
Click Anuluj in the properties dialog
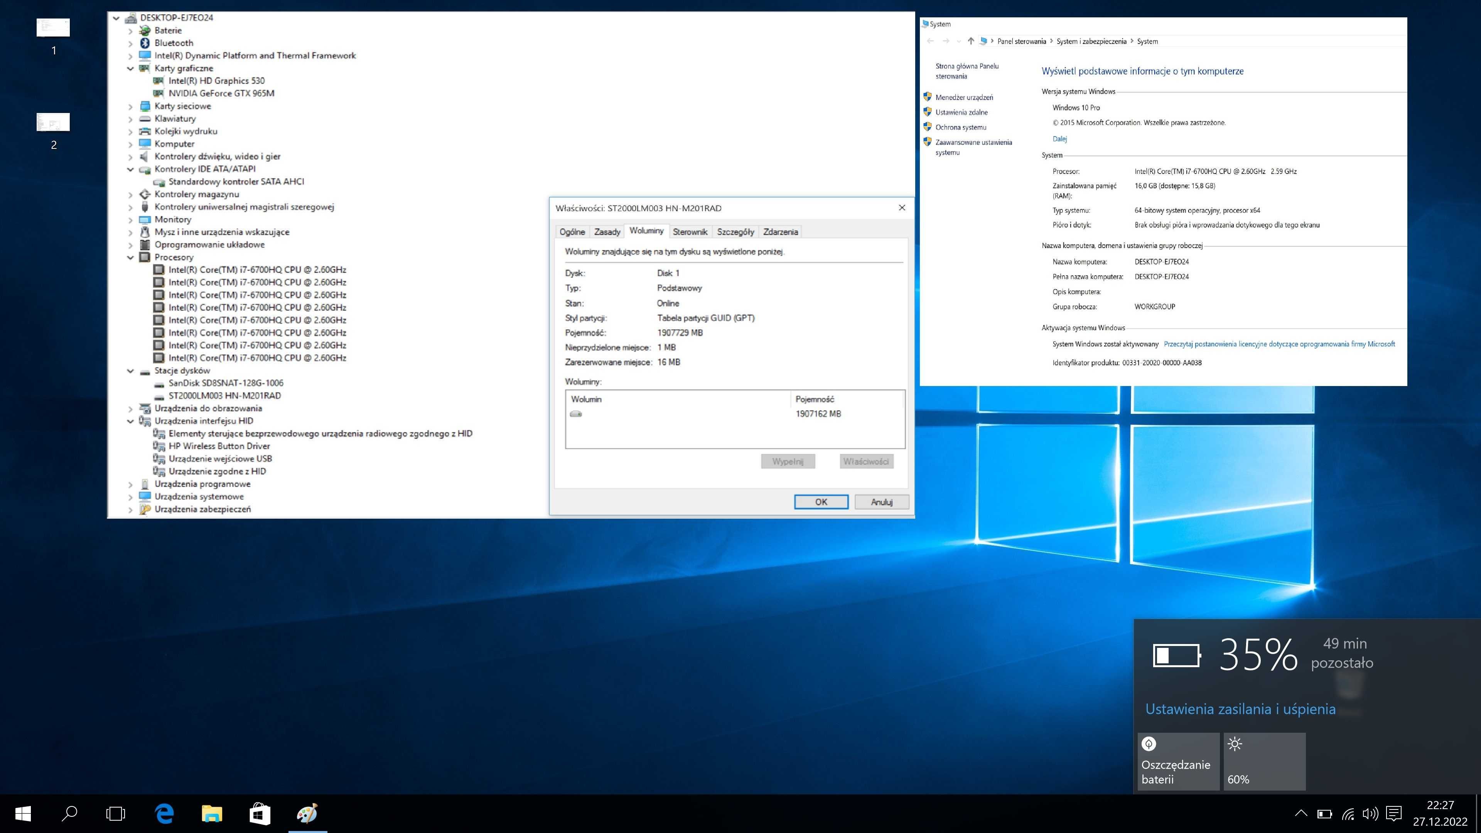tap(881, 502)
